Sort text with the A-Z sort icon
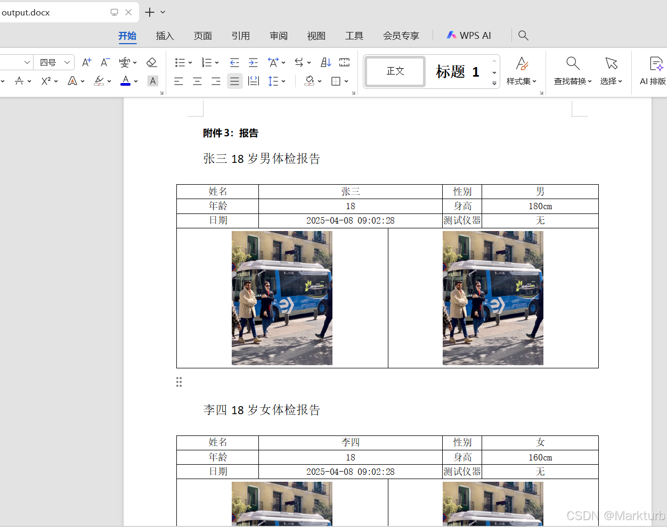The height and width of the screenshot is (527, 667). [326, 62]
